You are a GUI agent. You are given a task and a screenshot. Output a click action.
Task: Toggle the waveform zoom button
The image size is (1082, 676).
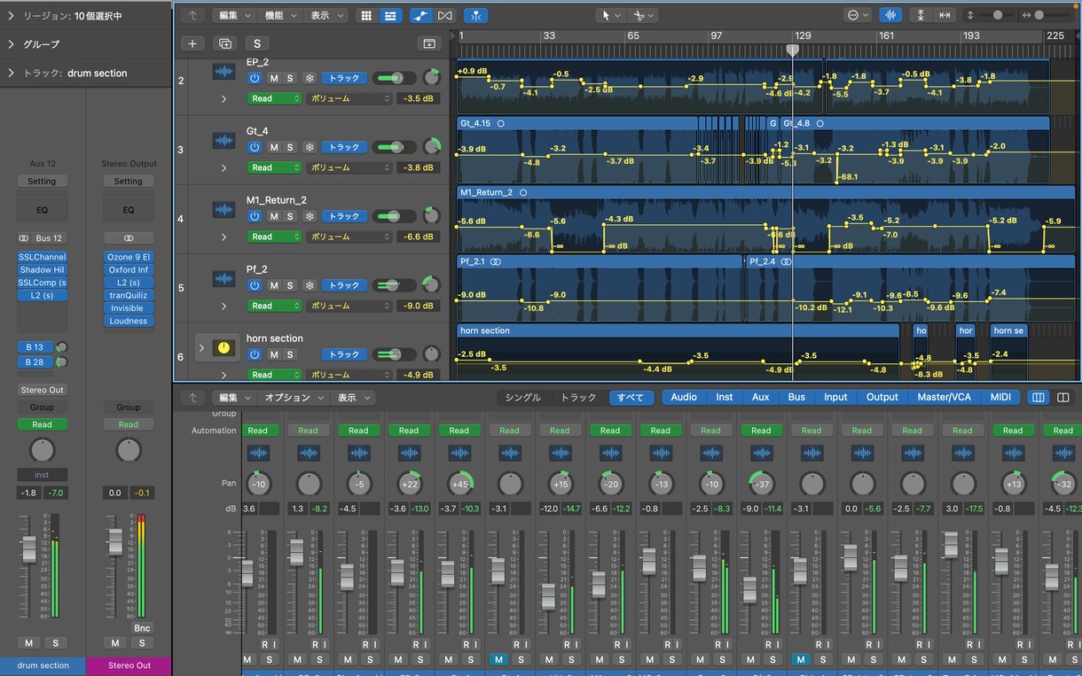[x=890, y=15]
